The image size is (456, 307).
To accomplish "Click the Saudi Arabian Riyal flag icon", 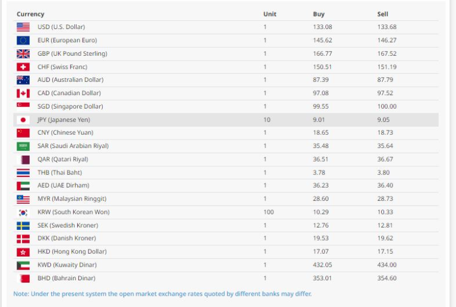I will point(23,146).
